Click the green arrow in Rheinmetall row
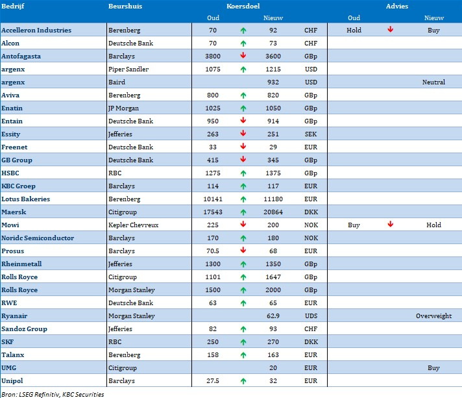The width and height of the screenshot is (462, 398). tap(243, 264)
